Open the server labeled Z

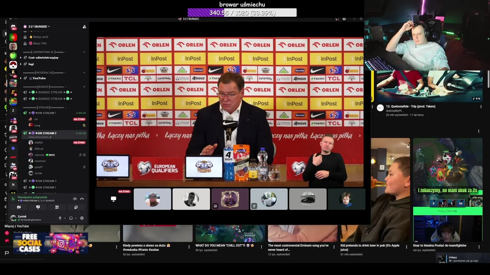[13, 110]
